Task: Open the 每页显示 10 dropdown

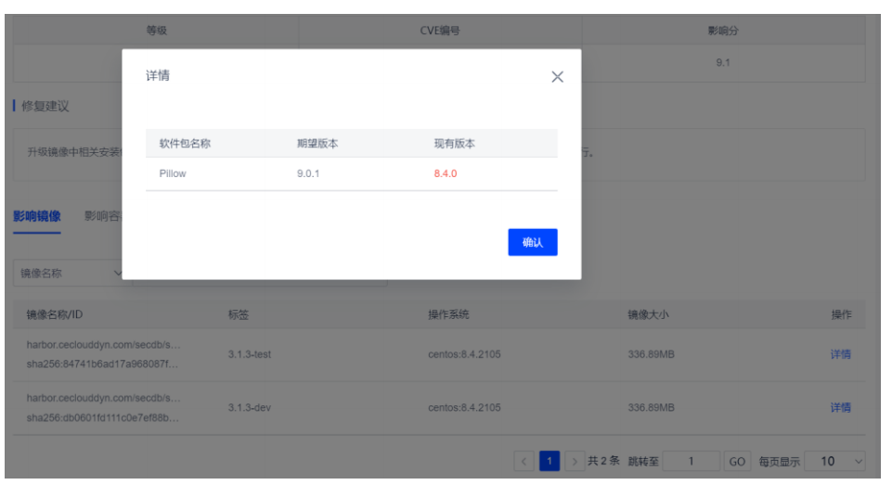Action: click(x=834, y=461)
